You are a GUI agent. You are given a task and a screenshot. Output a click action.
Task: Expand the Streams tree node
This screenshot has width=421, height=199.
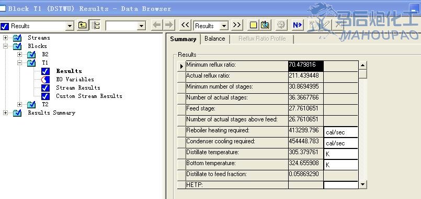(5, 38)
